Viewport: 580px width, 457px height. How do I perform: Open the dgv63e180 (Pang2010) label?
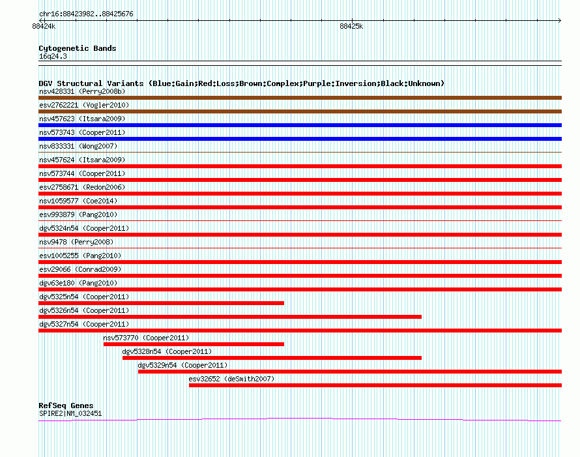[78, 283]
